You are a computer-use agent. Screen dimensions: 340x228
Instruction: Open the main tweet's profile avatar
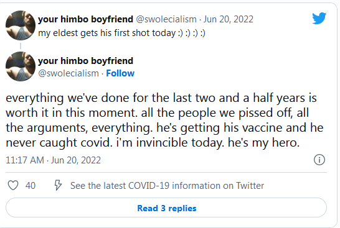[21, 66]
